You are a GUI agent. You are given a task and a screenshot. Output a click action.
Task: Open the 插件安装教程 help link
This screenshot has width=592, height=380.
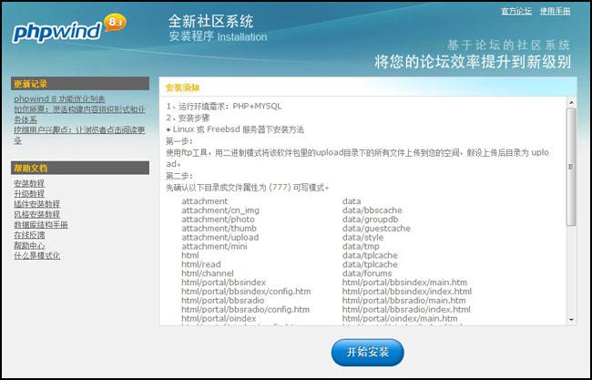click(37, 204)
